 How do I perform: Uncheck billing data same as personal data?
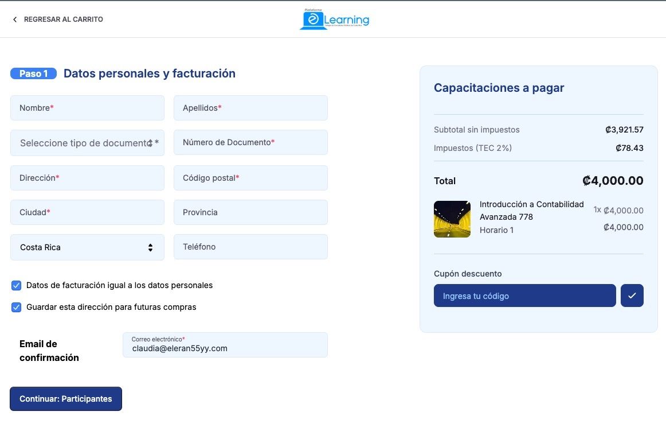pyautogui.click(x=17, y=285)
